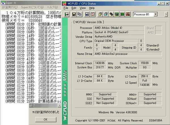This screenshot has height=125, width=170.
Task: Click the red board icon in toolbar
Action: (x=128, y=14)
